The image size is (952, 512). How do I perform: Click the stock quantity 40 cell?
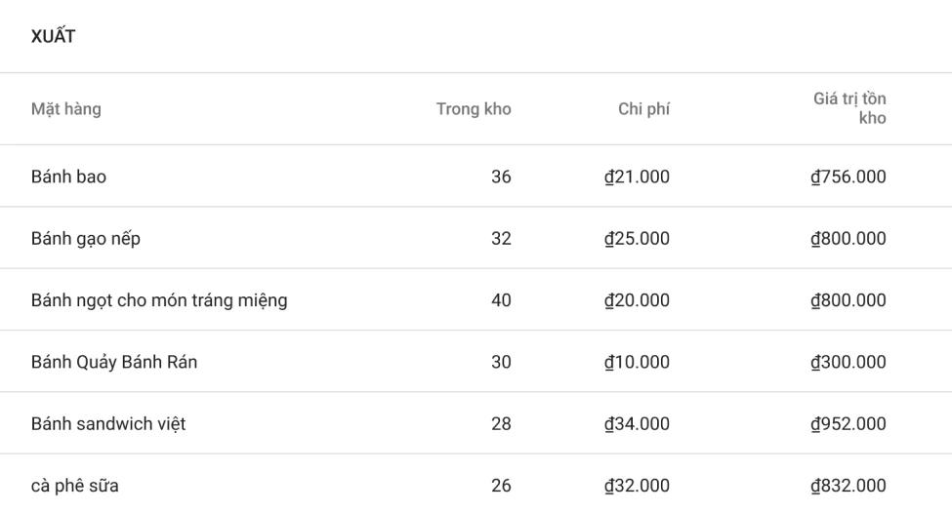point(500,300)
